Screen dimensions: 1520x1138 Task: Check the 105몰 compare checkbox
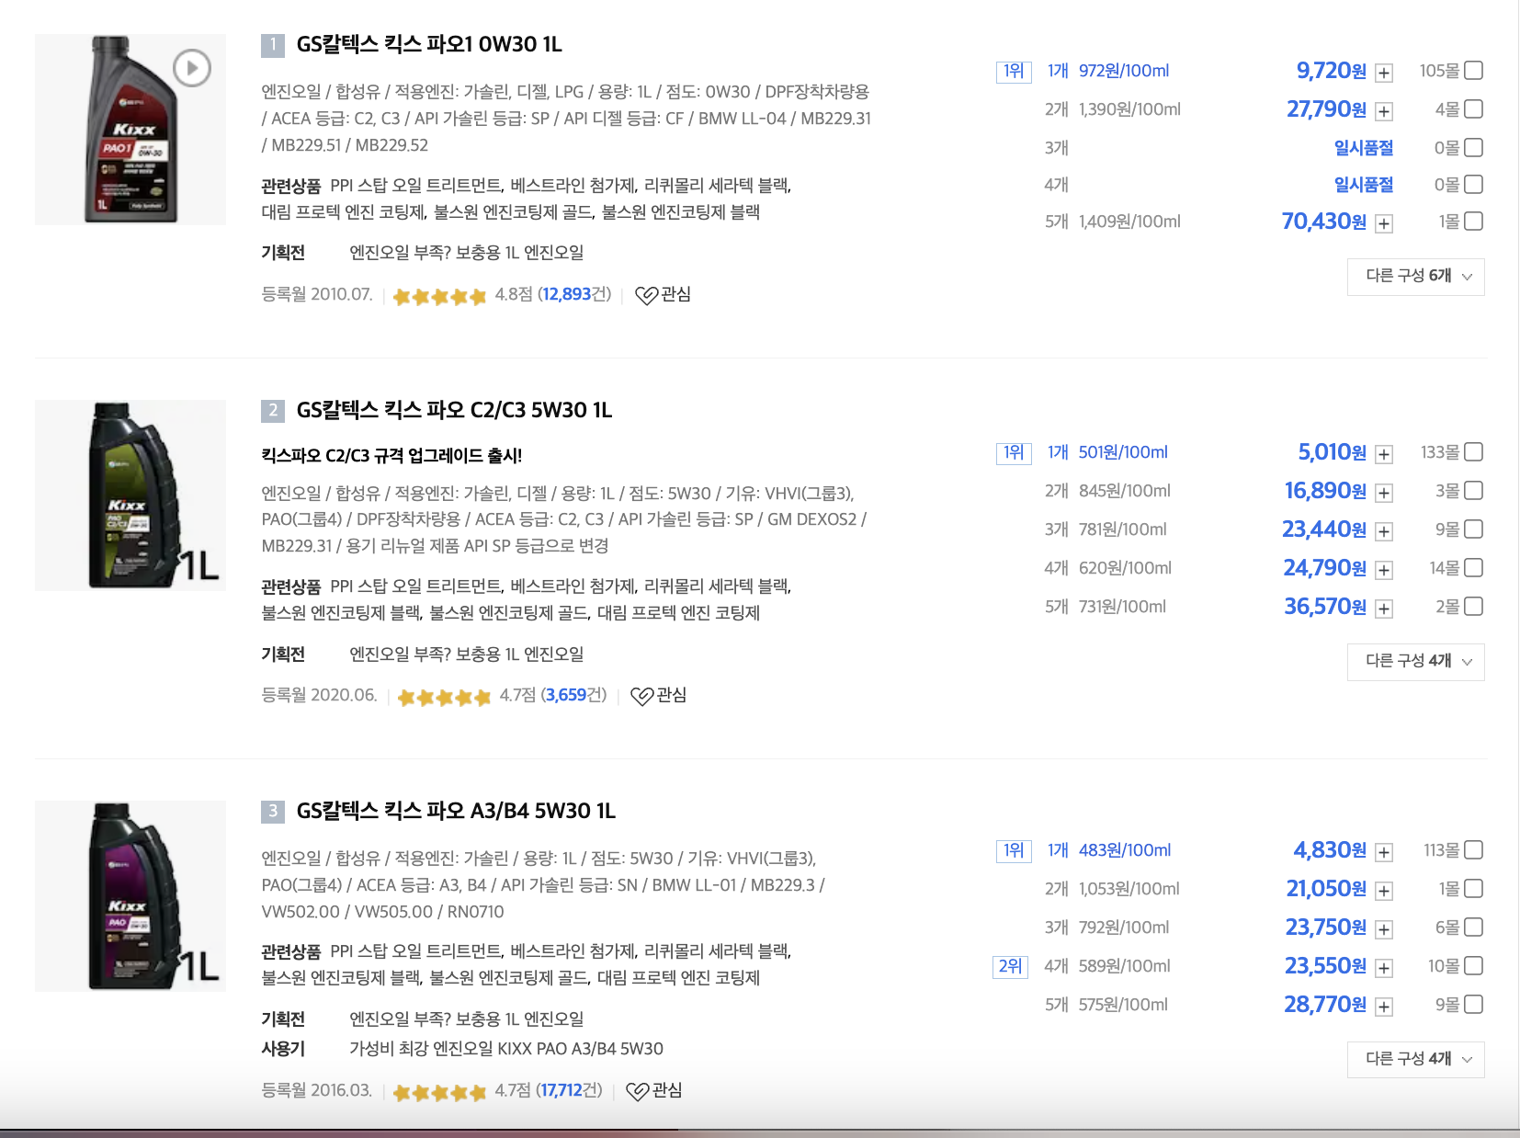(1473, 70)
